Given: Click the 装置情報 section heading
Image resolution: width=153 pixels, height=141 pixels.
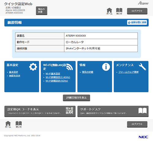Looking at the screenshot, I should 14,23.
